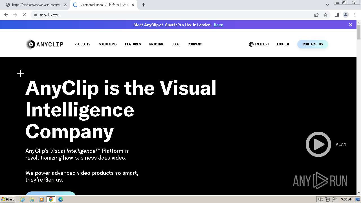
Task: Open the Blog page
Action: point(175,44)
